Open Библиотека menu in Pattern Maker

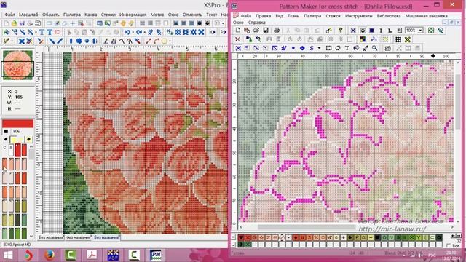(x=388, y=16)
